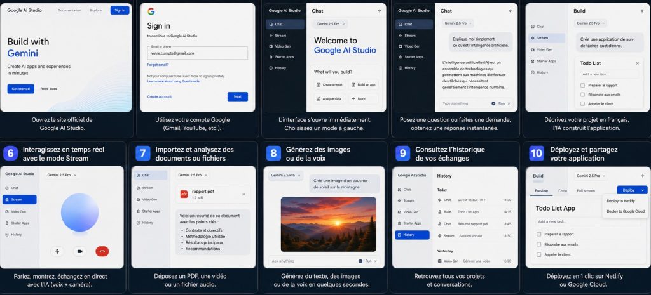Open the Session vocale row in History
651x295 pixels.
[474, 236]
